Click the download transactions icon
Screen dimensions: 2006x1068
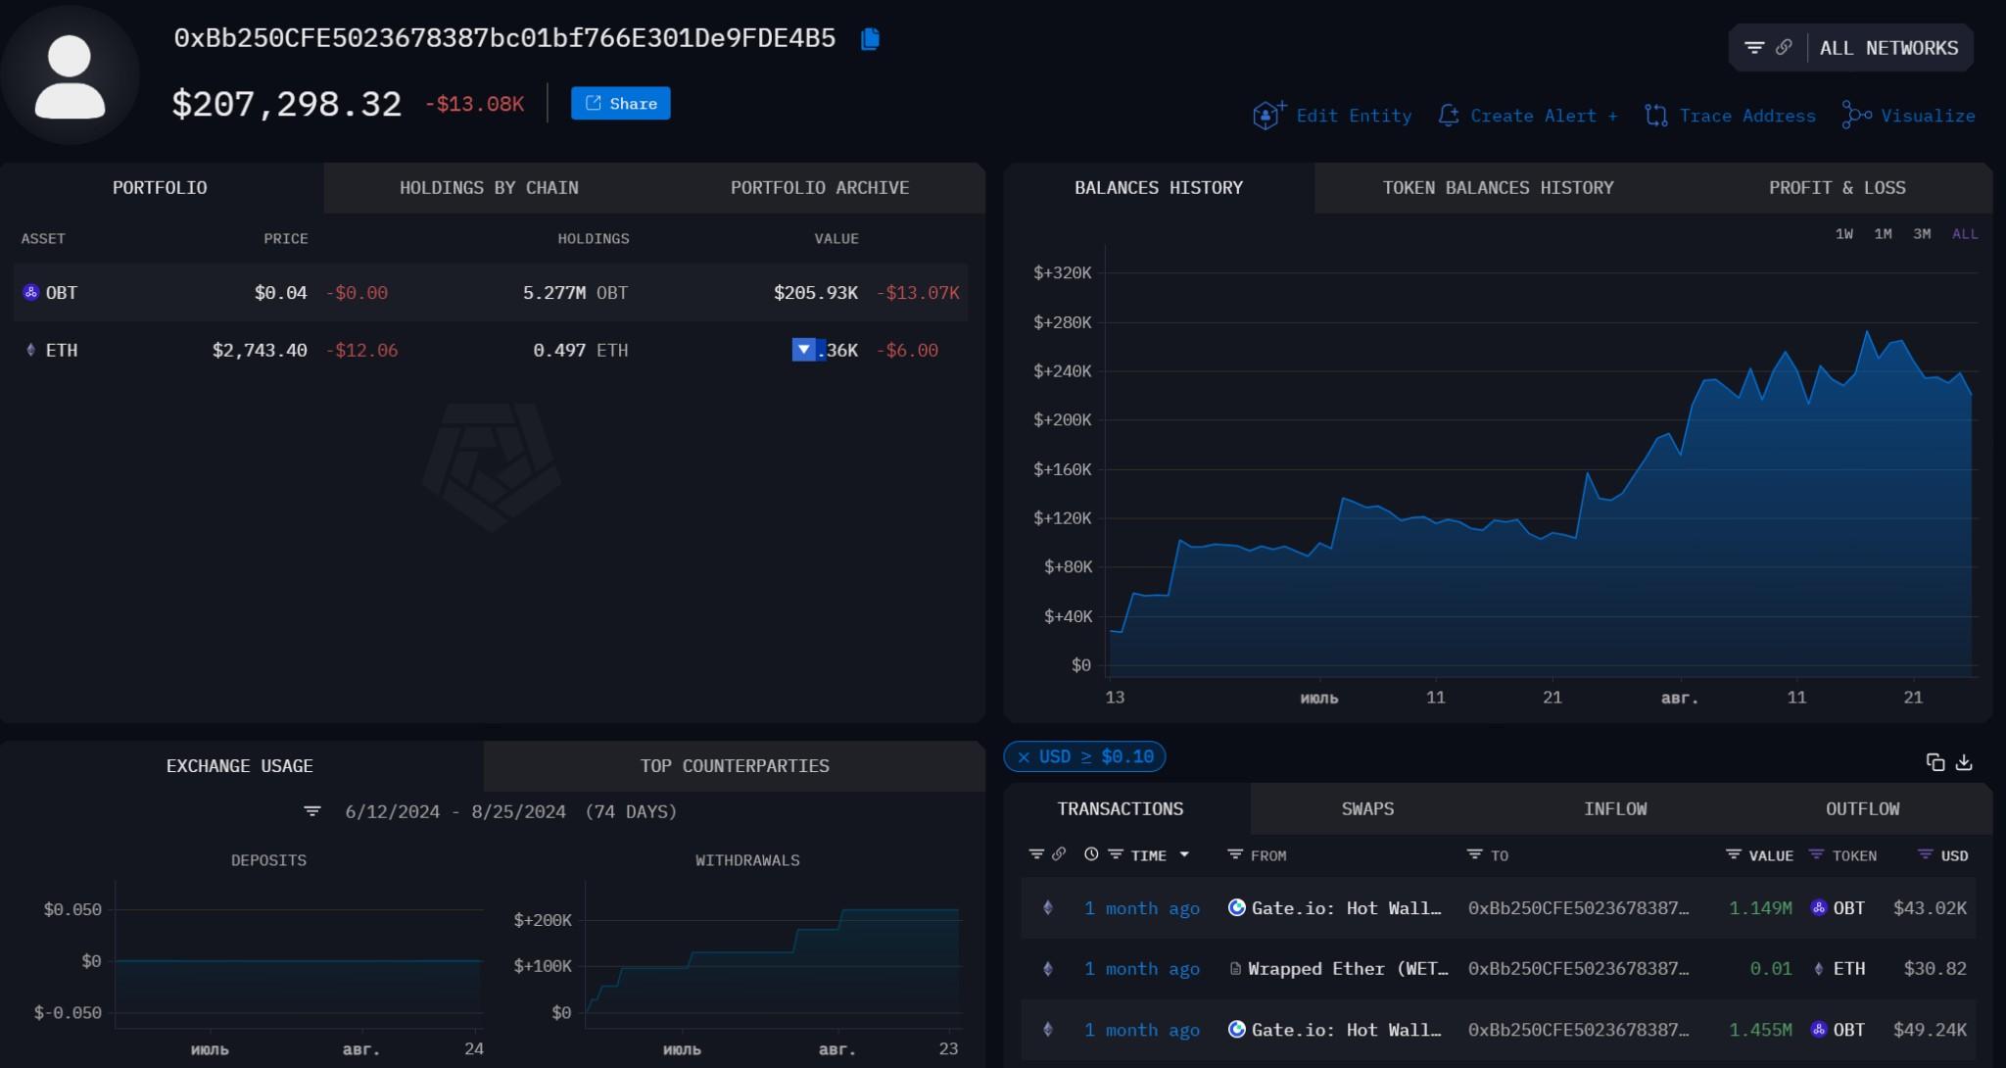point(1964,762)
